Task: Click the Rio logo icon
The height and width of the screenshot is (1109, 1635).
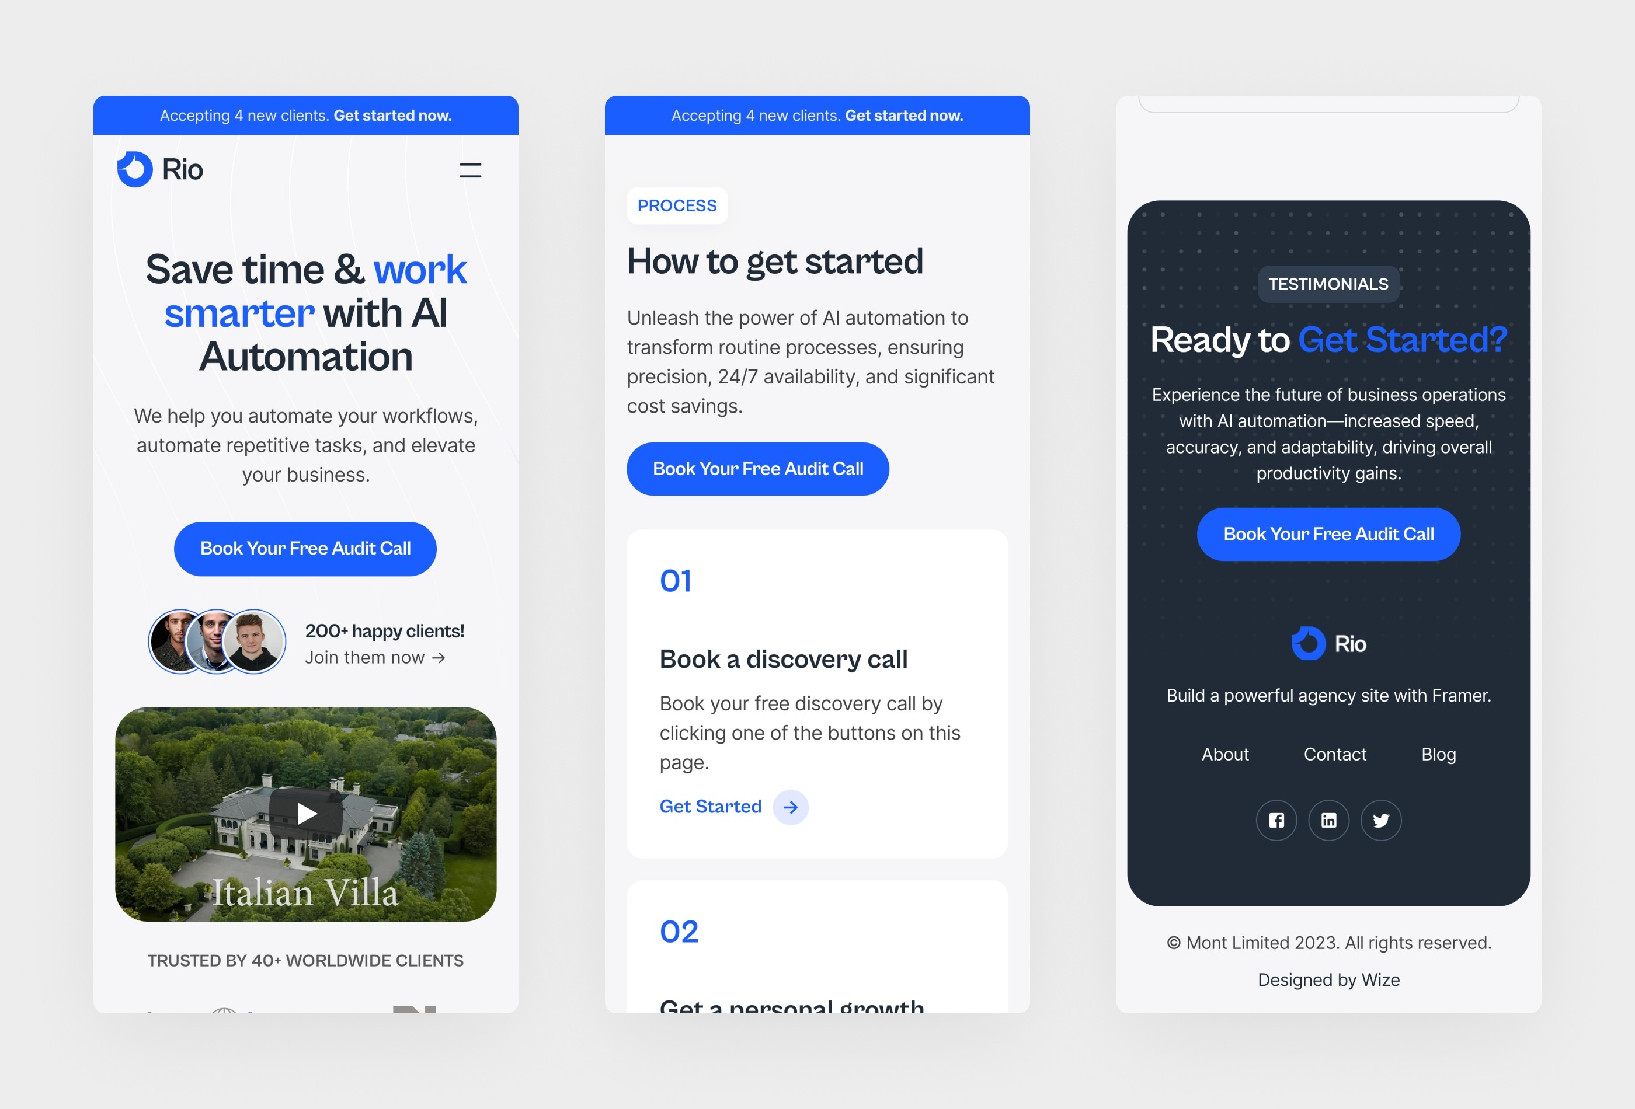Action: pos(134,170)
